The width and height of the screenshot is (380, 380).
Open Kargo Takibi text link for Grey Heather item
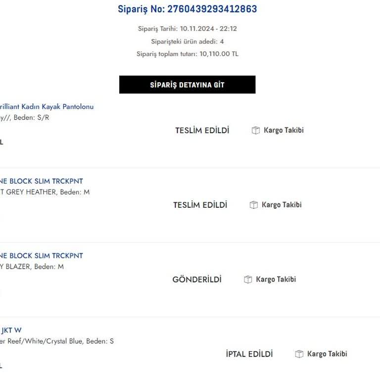(282, 205)
